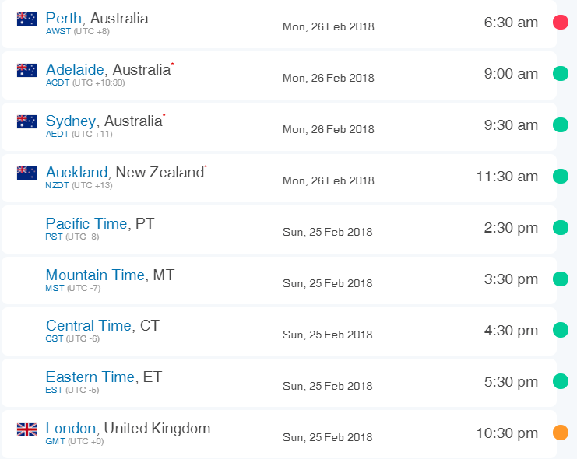Screen dimensions: 577x459
Task: Click the Australian flag next to Perth
Action: (26, 19)
